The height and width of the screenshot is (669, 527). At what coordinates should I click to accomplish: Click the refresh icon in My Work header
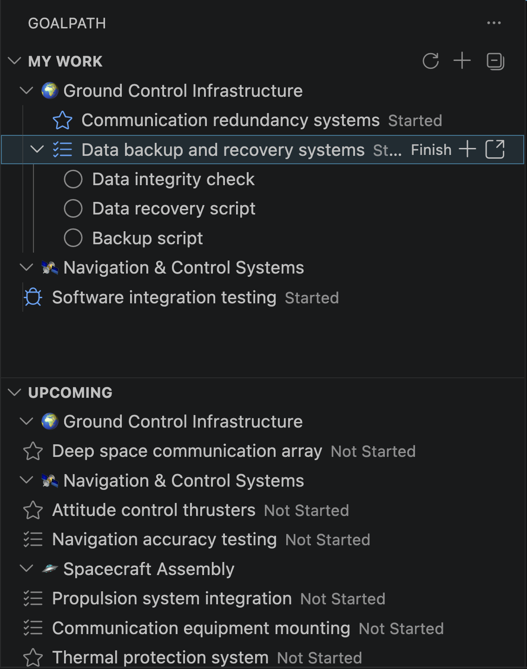click(x=431, y=61)
